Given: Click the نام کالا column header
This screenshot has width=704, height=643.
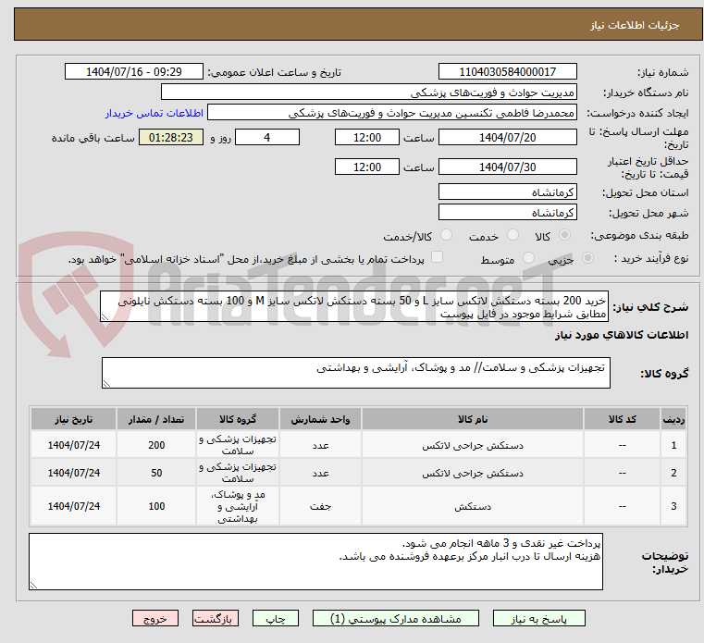Looking at the screenshot, I should (x=473, y=419).
